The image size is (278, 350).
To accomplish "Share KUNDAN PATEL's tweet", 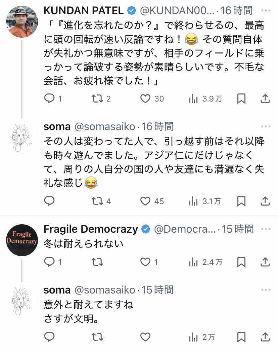I will click(265, 99).
